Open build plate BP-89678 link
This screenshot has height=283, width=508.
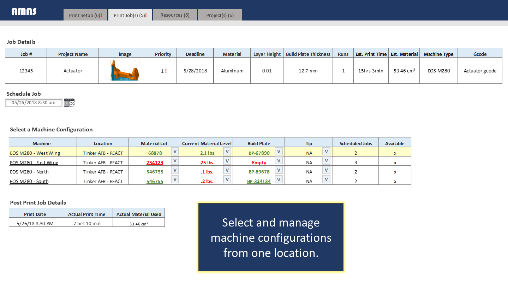pos(259,172)
